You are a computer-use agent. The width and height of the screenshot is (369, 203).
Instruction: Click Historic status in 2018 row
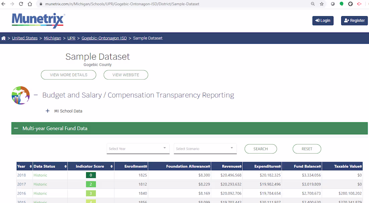tap(40, 175)
